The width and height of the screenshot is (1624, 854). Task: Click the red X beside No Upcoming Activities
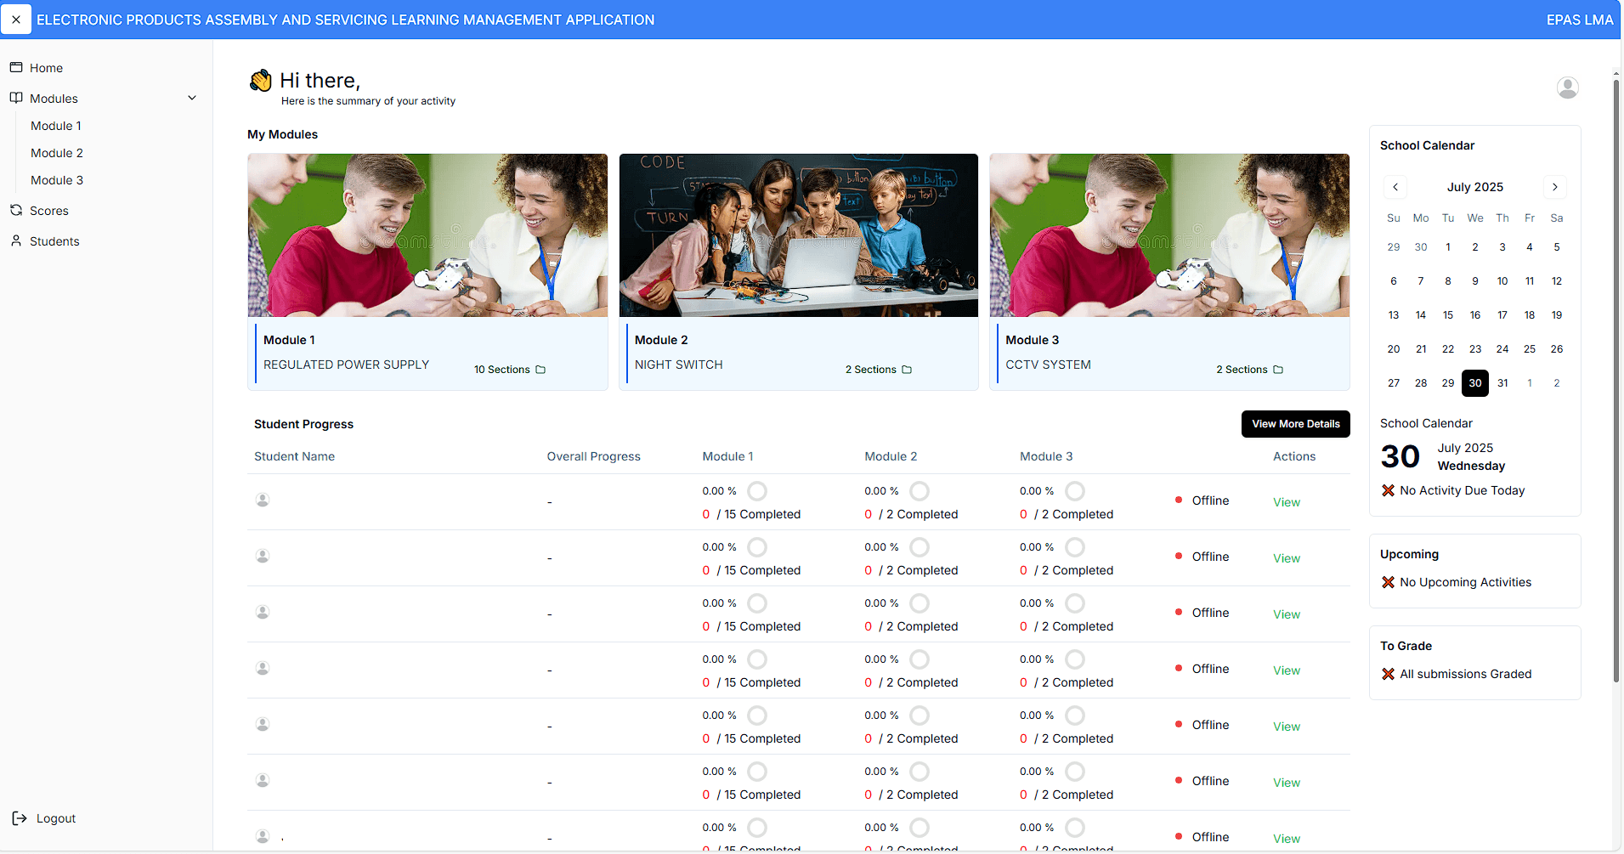(1388, 582)
